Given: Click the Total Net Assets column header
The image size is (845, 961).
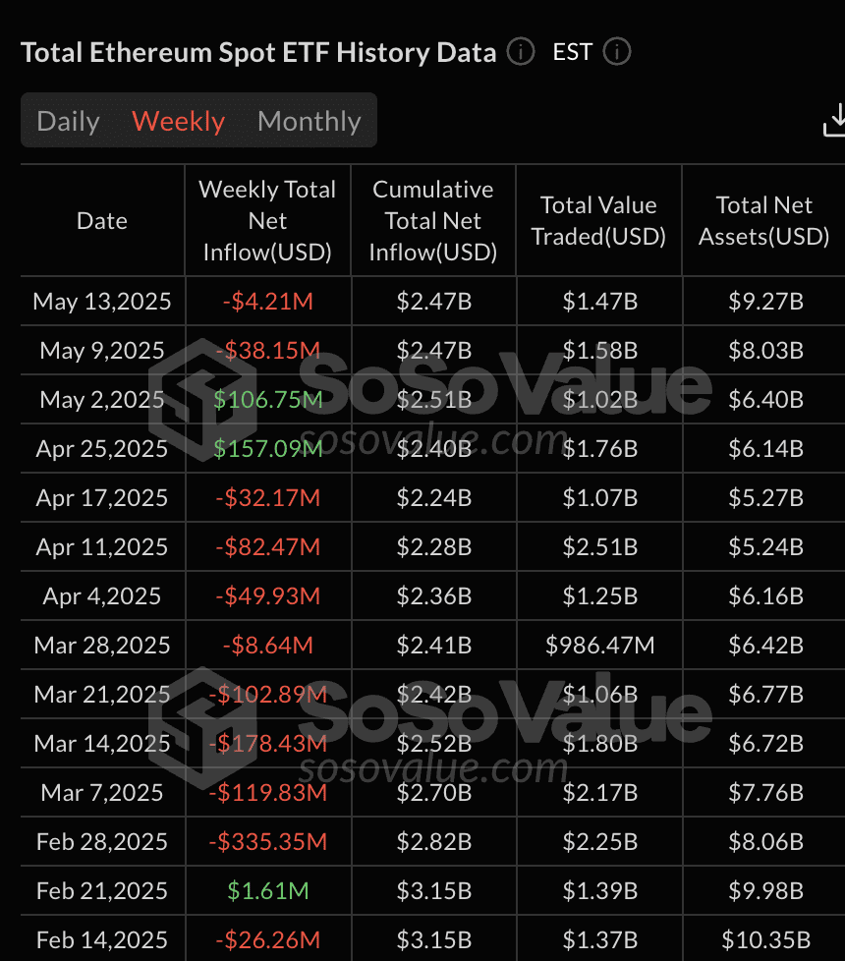Looking at the screenshot, I should coord(764,221).
